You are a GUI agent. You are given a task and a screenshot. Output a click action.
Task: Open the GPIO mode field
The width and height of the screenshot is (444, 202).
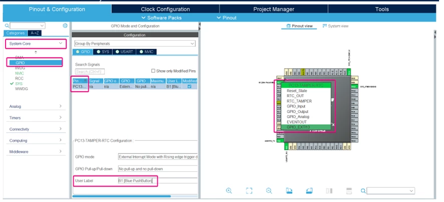pyautogui.click(x=157, y=157)
